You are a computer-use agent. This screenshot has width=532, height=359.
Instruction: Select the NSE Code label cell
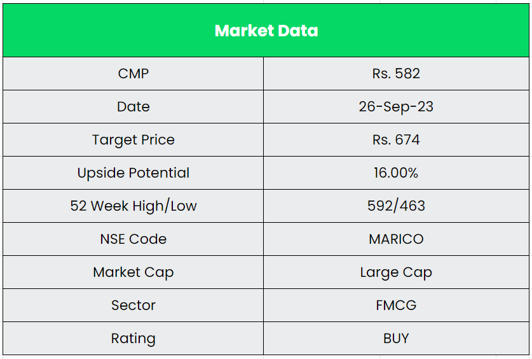(x=133, y=239)
